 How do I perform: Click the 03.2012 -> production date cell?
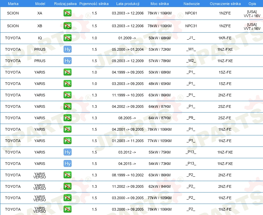(127, 152)
